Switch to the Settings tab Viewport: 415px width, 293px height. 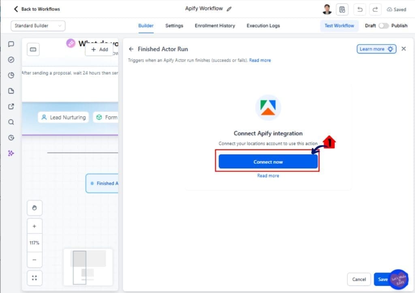[174, 25]
